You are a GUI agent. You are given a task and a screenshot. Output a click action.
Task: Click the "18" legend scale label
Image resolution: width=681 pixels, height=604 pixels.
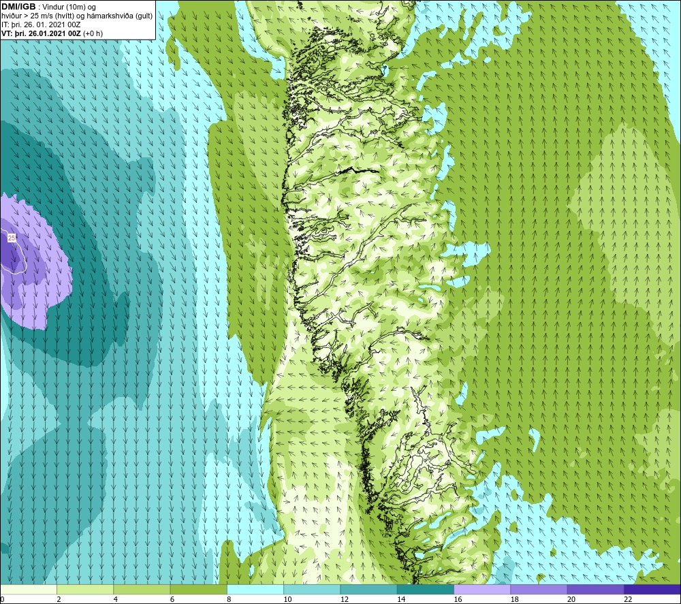click(x=514, y=599)
